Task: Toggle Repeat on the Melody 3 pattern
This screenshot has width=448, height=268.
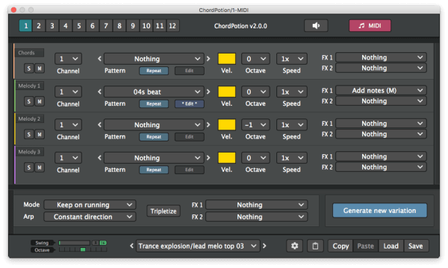Action: point(154,170)
